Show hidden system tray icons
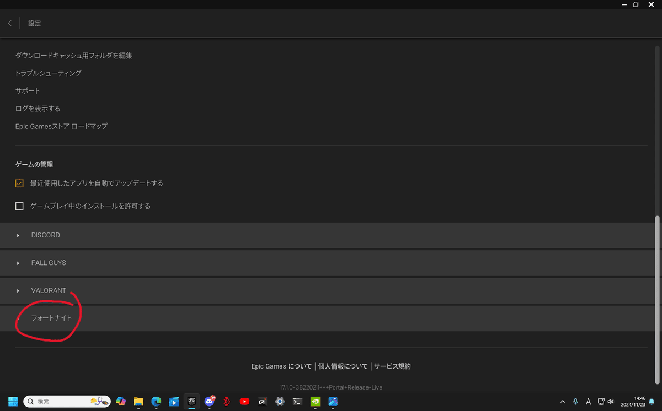The width and height of the screenshot is (662, 411). click(563, 402)
